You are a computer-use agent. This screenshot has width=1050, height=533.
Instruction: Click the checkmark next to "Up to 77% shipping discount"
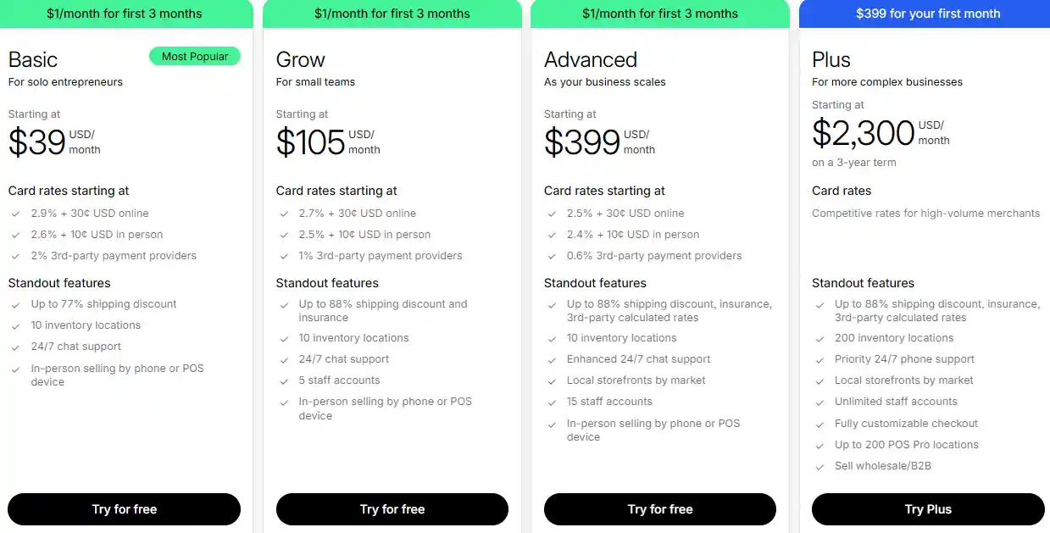(15, 303)
